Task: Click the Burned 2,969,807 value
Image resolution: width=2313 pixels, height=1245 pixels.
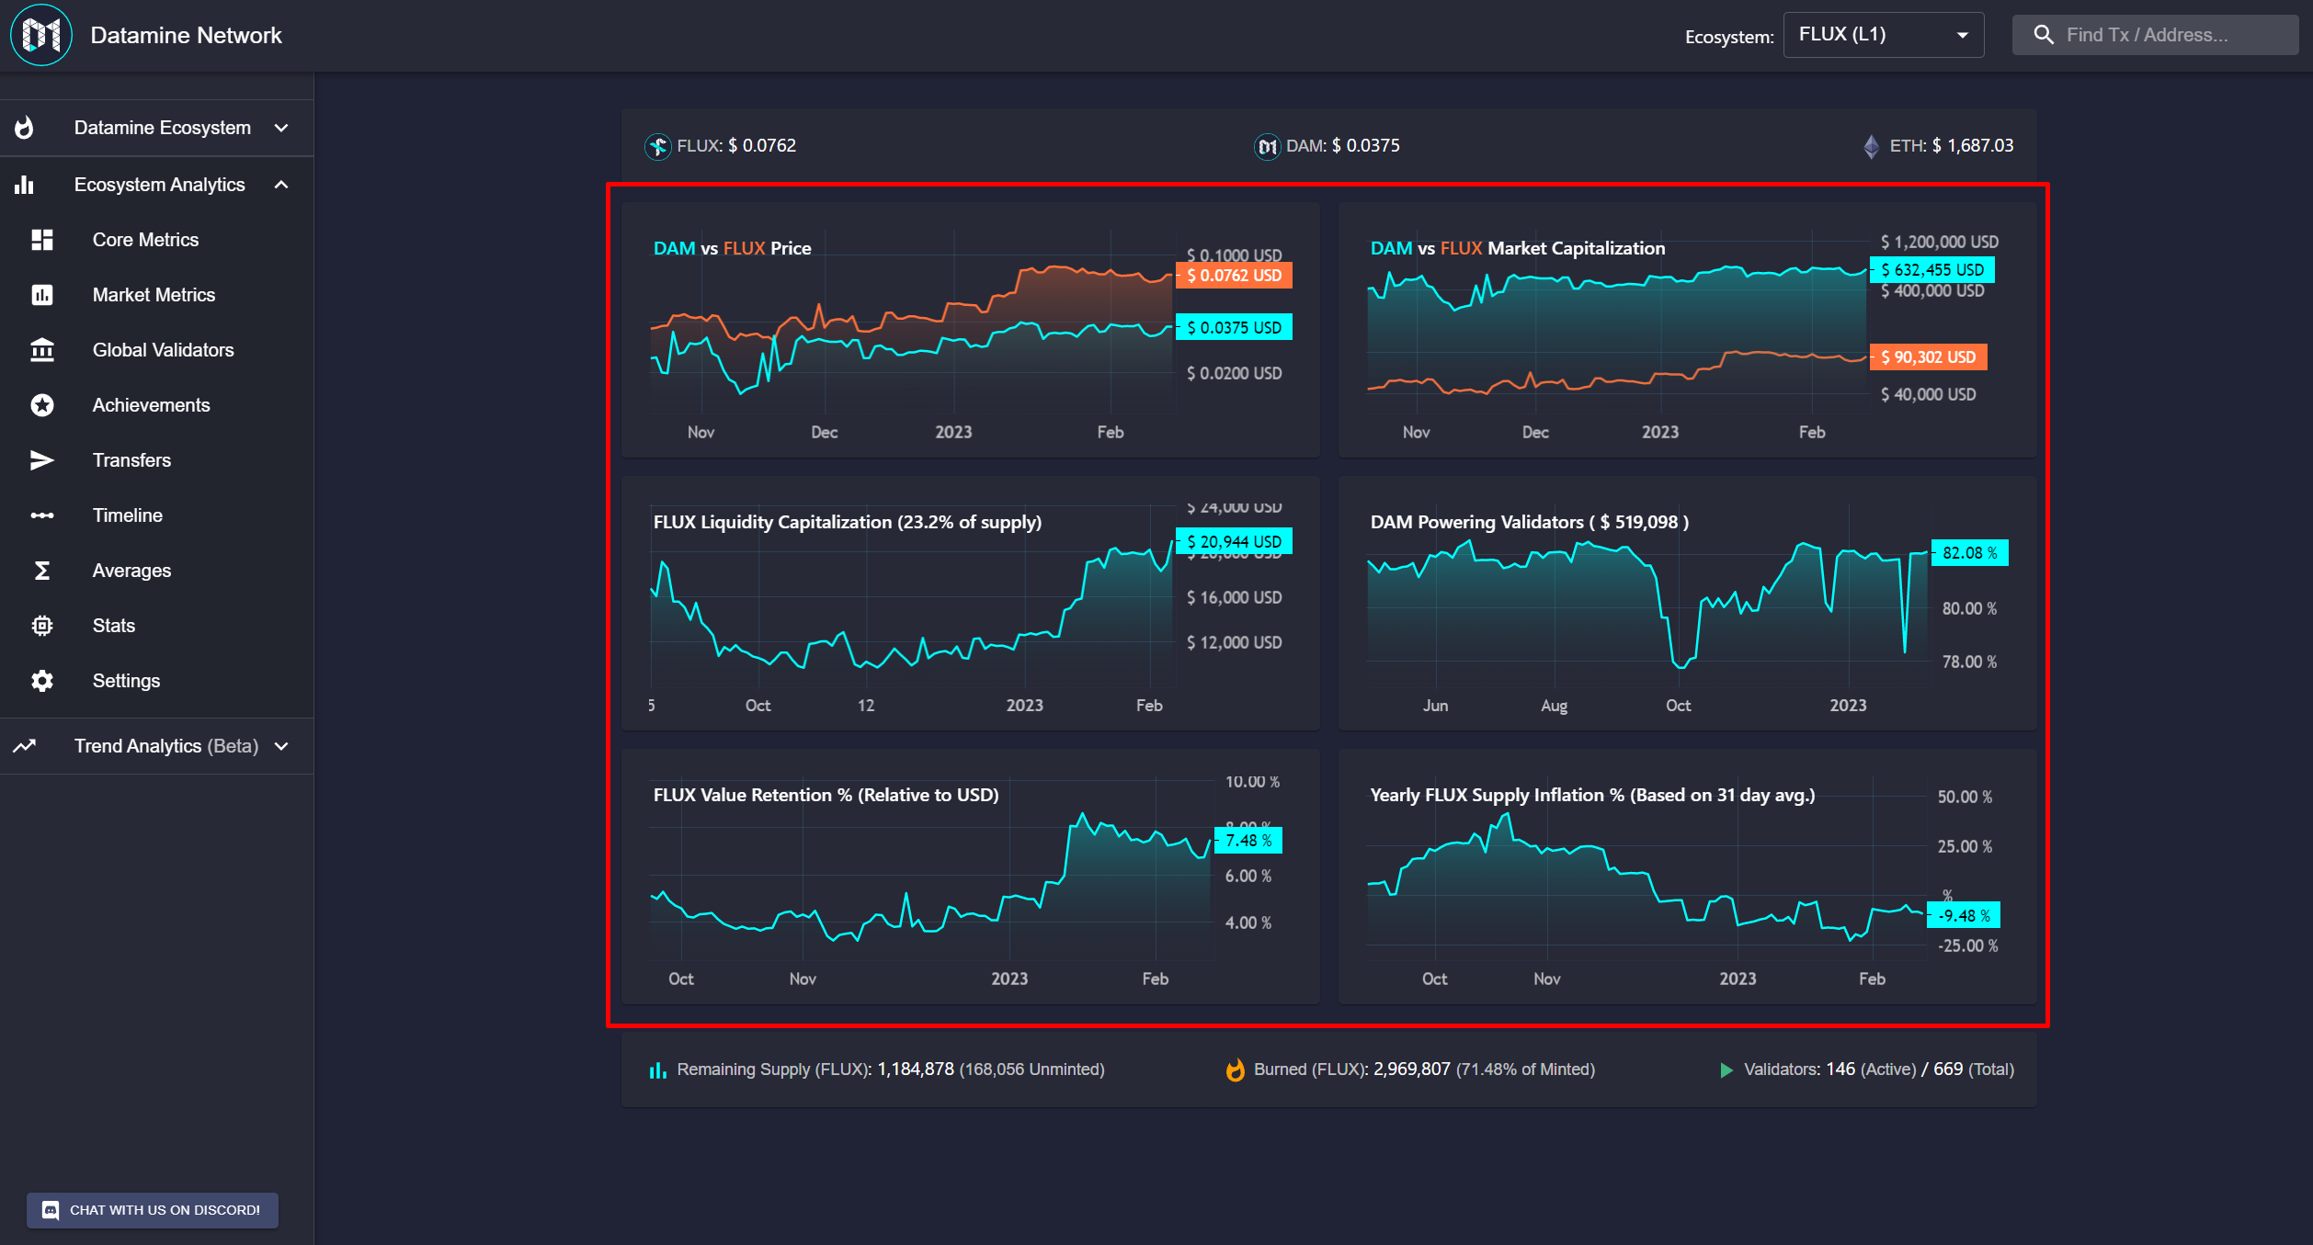Action: pos(1412,1070)
